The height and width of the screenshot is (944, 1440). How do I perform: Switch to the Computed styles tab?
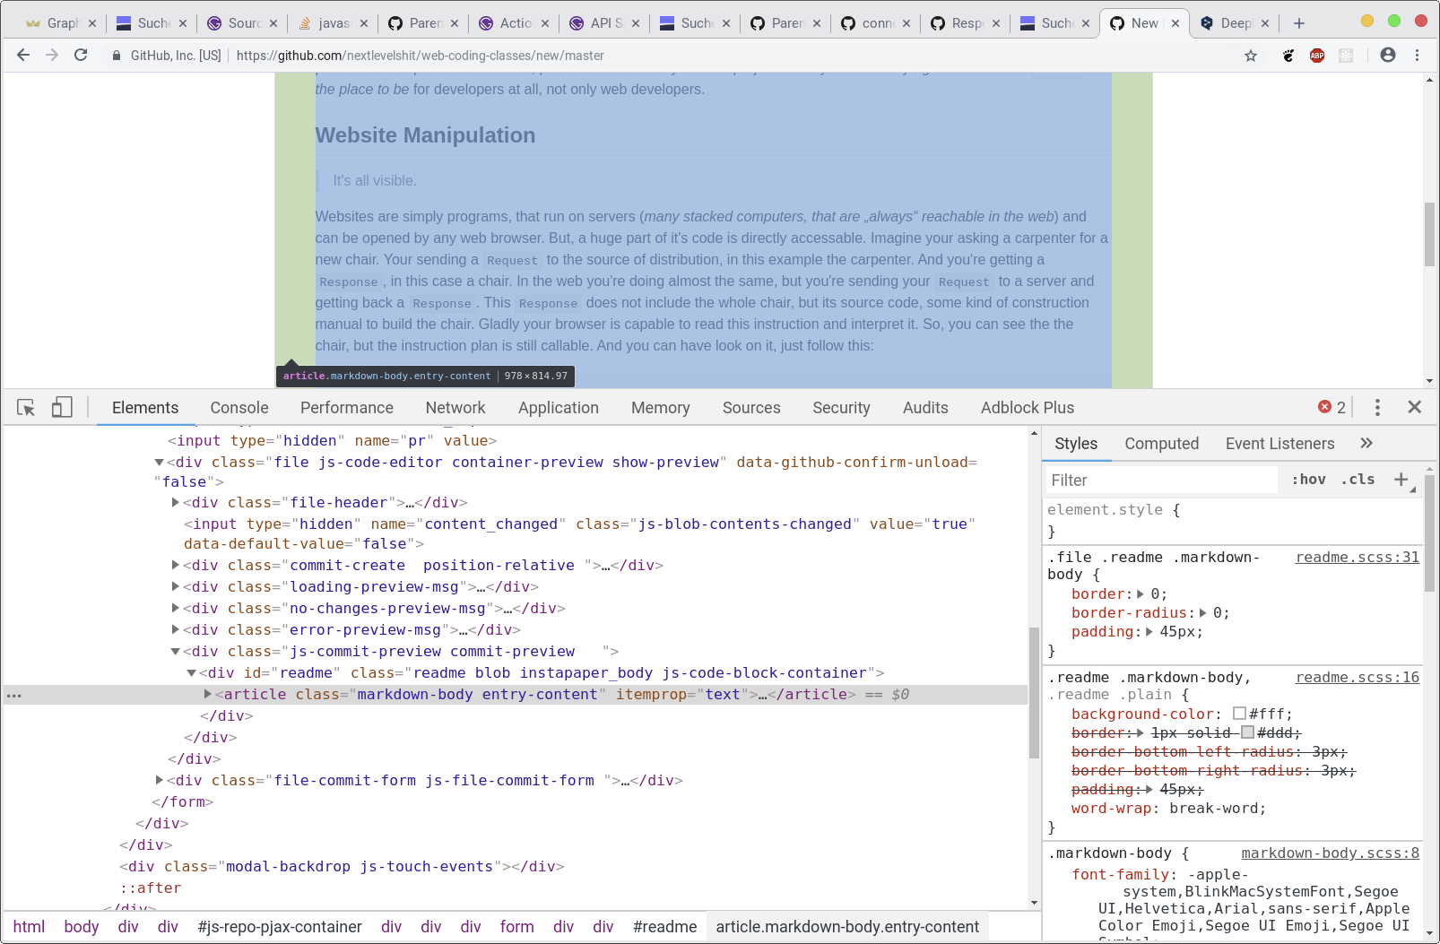(x=1162, y=444)
